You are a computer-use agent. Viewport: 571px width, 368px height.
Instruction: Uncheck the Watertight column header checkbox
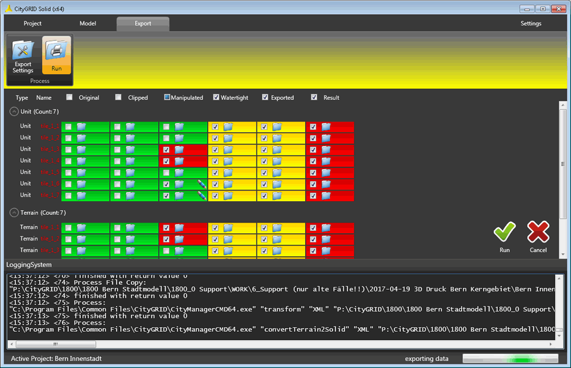[x=216, y=97]
